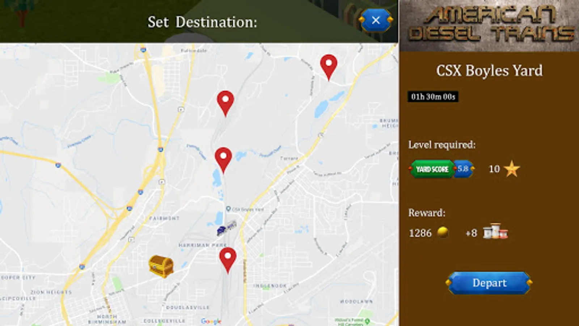579x326 pixels.
Task: Click the cargo containers reward icon
Action: click(x=495, y=231)
